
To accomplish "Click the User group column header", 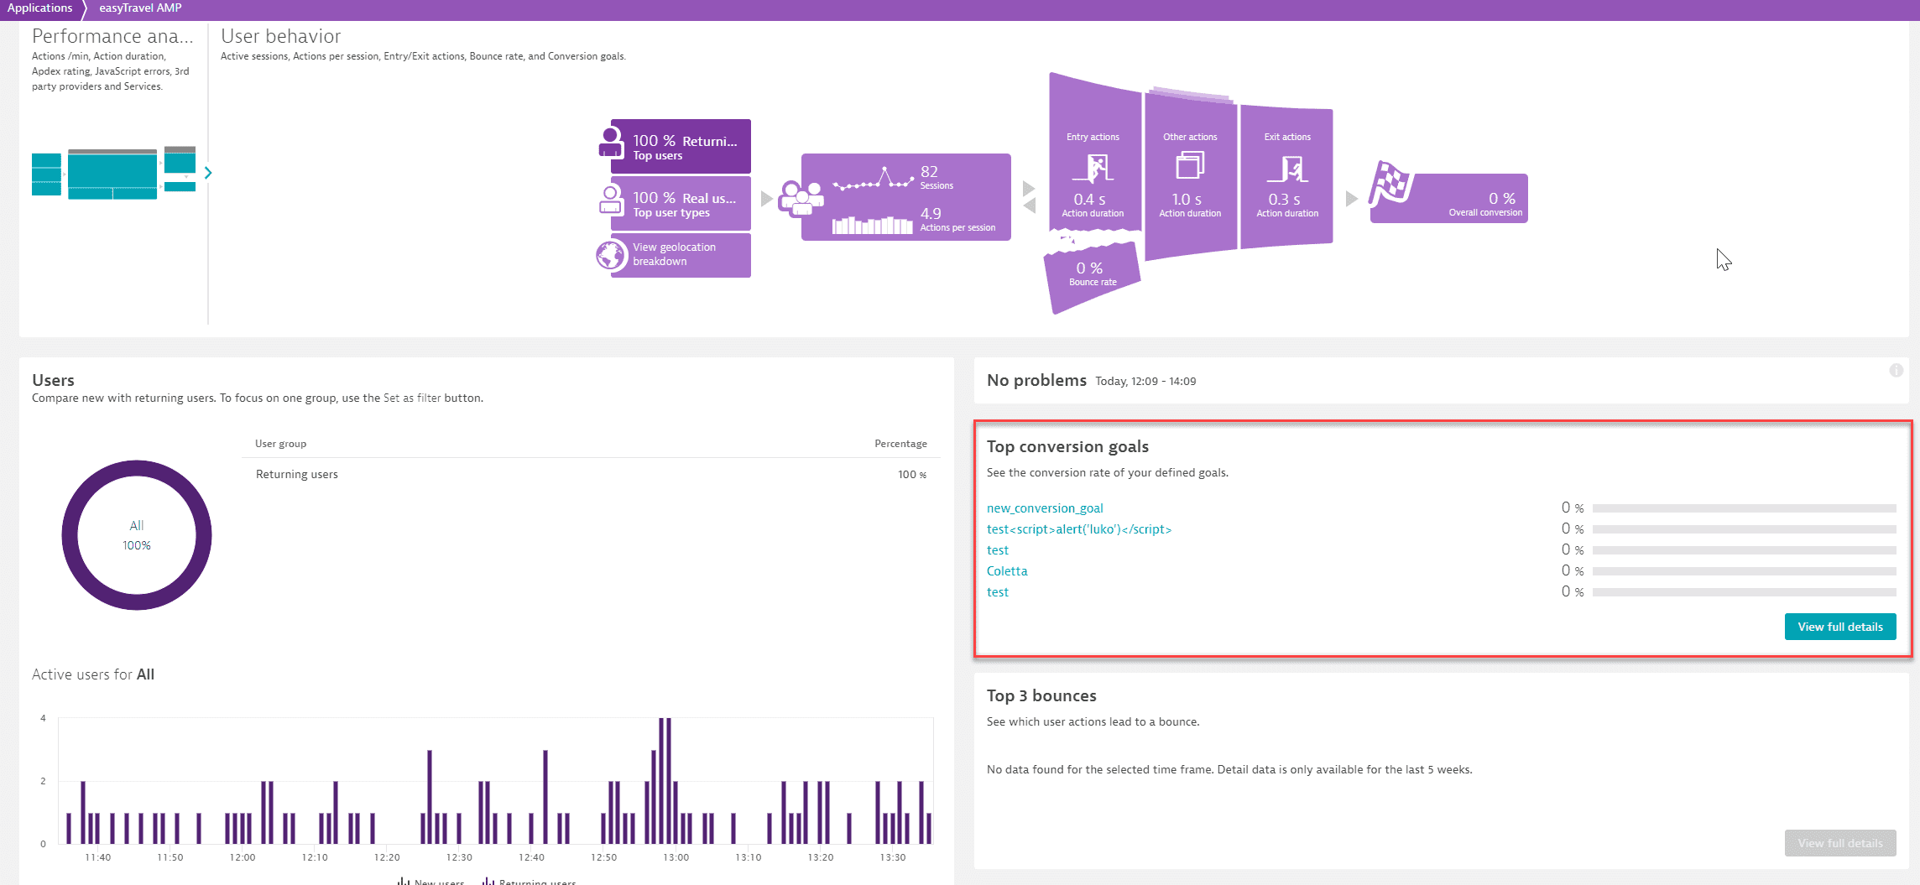I will pyautogui.click(x=280, y=444).
